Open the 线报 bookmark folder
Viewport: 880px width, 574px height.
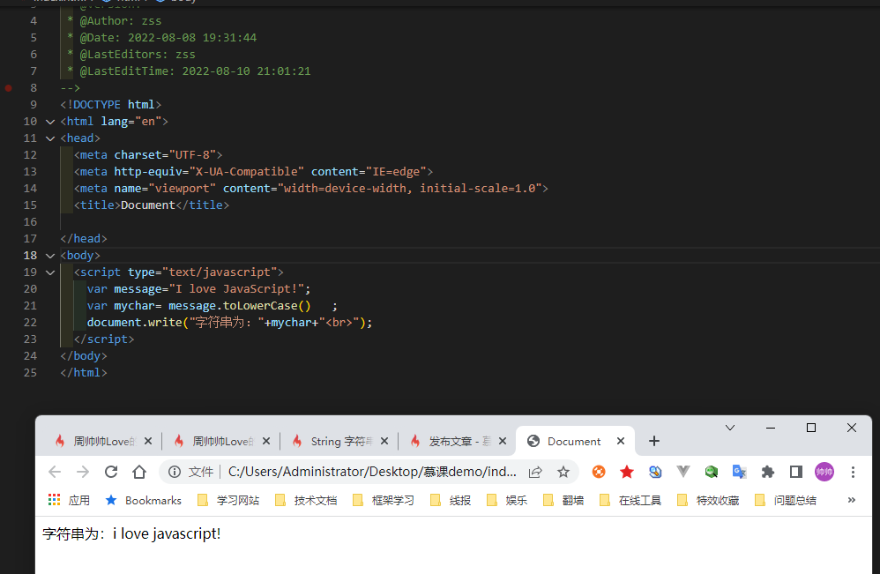click(451, 500)
